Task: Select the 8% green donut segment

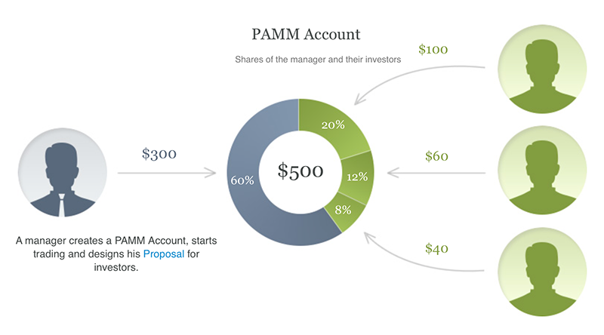Action: [344, 211]
